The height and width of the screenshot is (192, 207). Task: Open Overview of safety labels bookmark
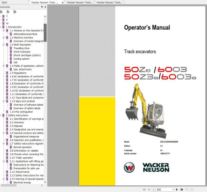27,108
